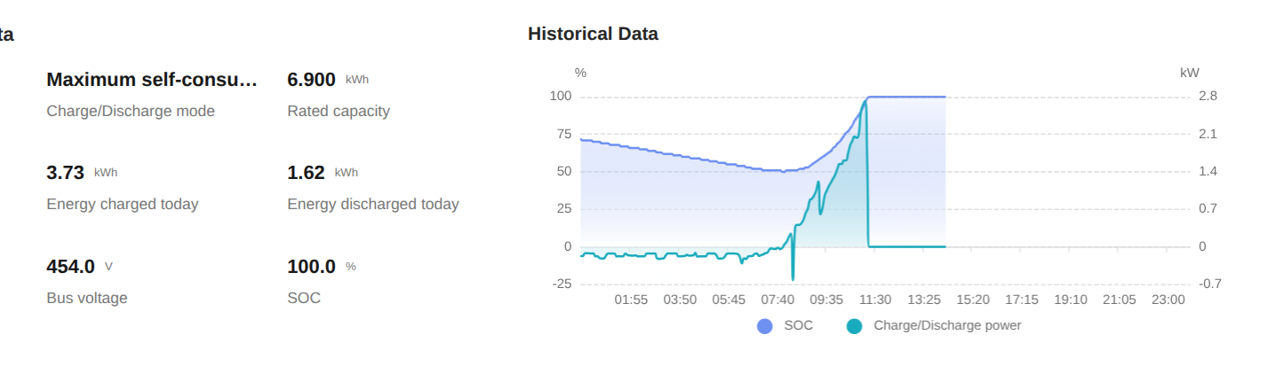
Task: Click the -25 value on the percent axis
Action: [x=561, y=284]
